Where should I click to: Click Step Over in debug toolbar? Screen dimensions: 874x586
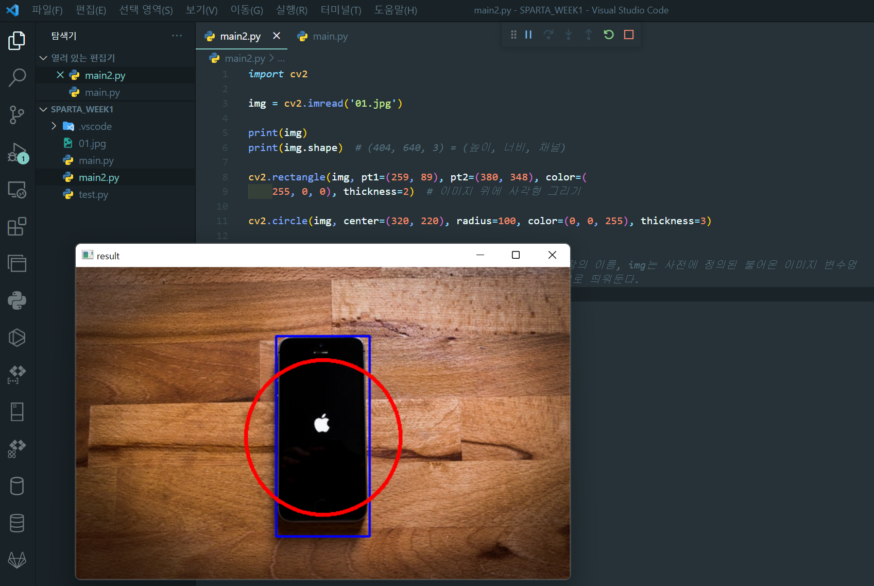[549, 35]
